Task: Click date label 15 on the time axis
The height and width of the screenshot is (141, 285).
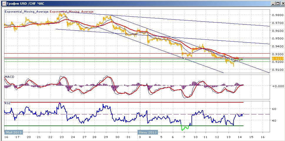Action: pos(251,137)
